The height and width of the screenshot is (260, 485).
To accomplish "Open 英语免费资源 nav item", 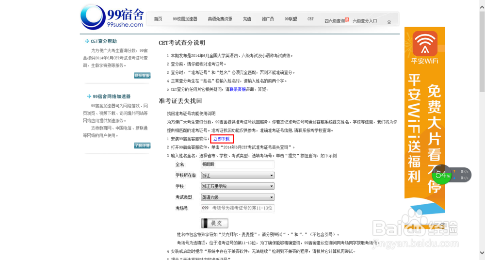I will [220, 19].
